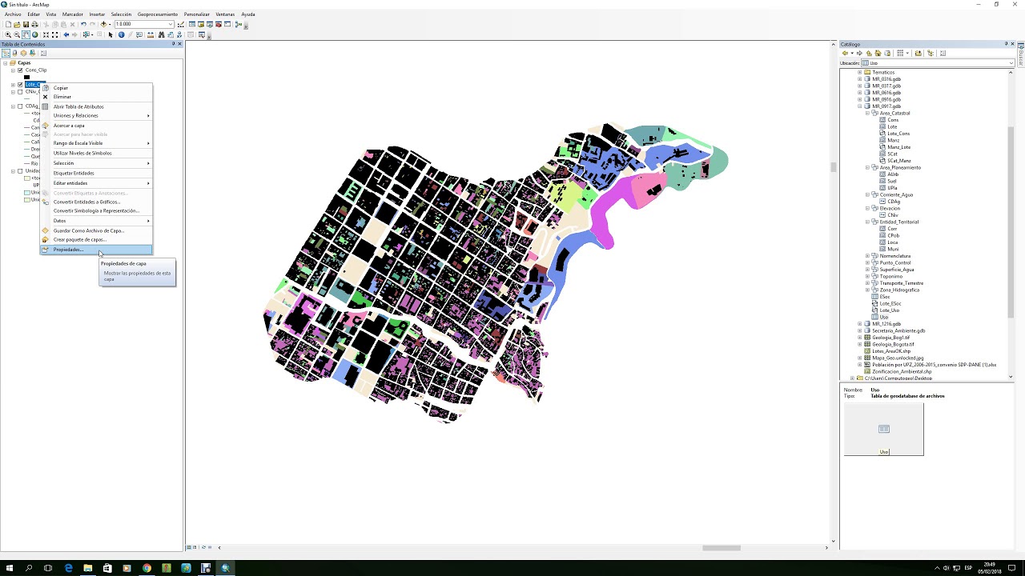
Task: Choose Etiquetar Entidades
Action: 74,173
